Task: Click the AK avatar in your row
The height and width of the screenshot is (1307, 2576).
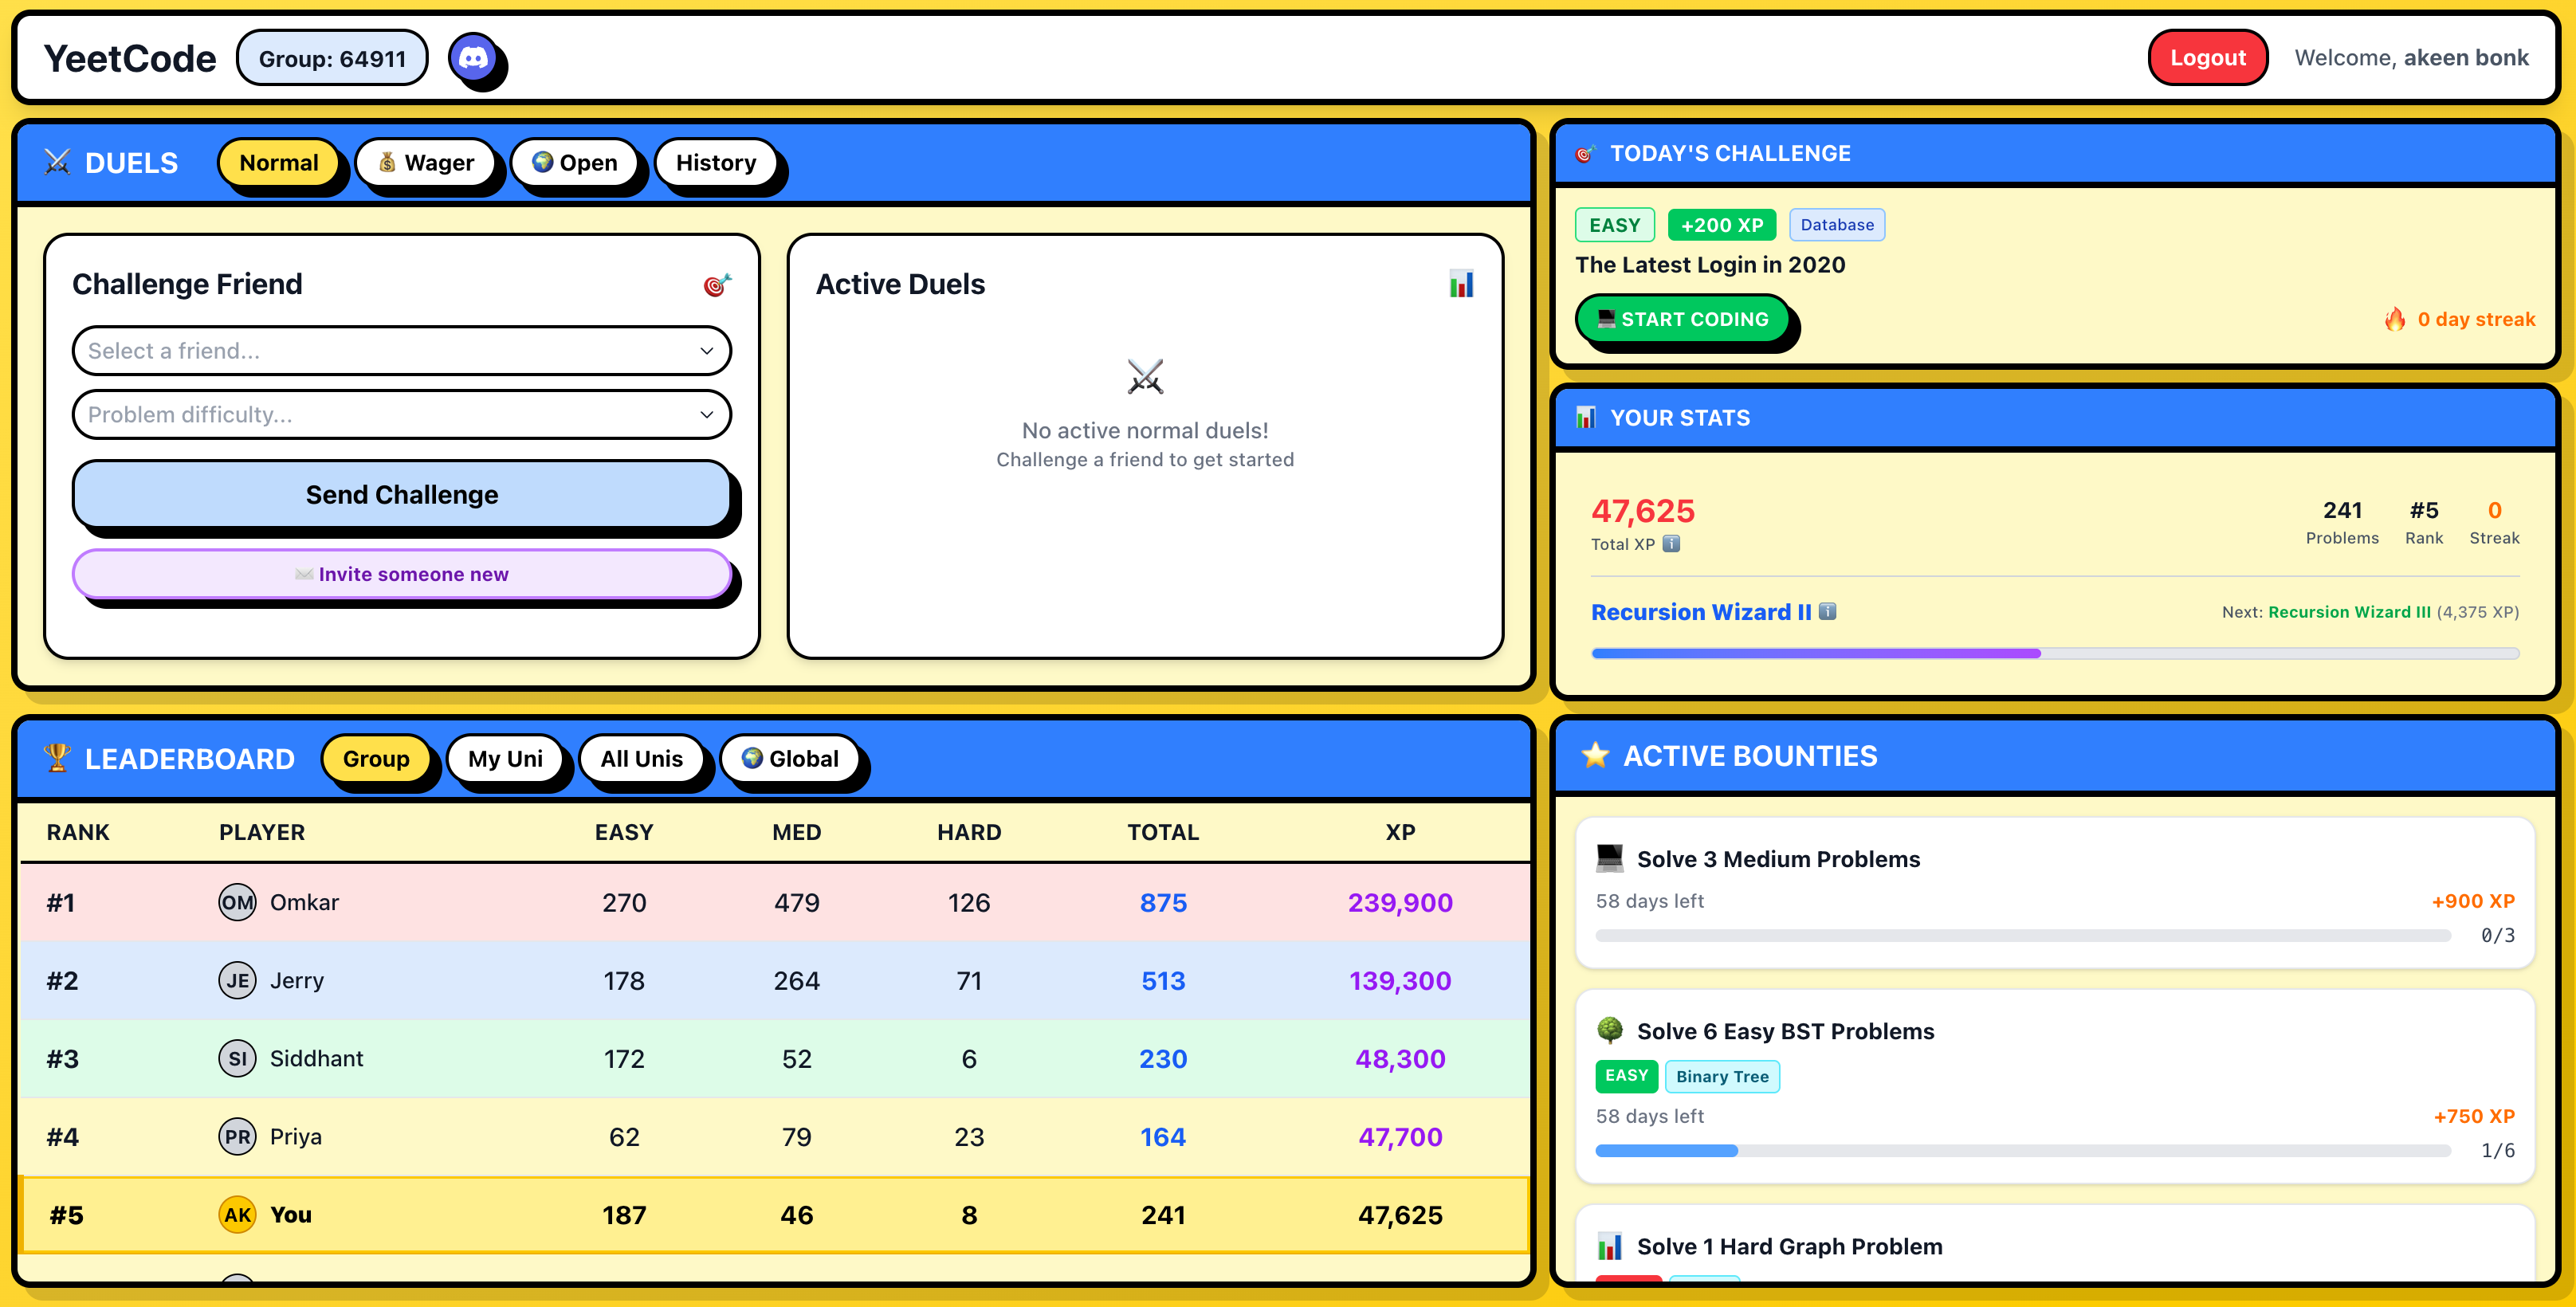Action: pyautogui.click(x=237, y=1214)
